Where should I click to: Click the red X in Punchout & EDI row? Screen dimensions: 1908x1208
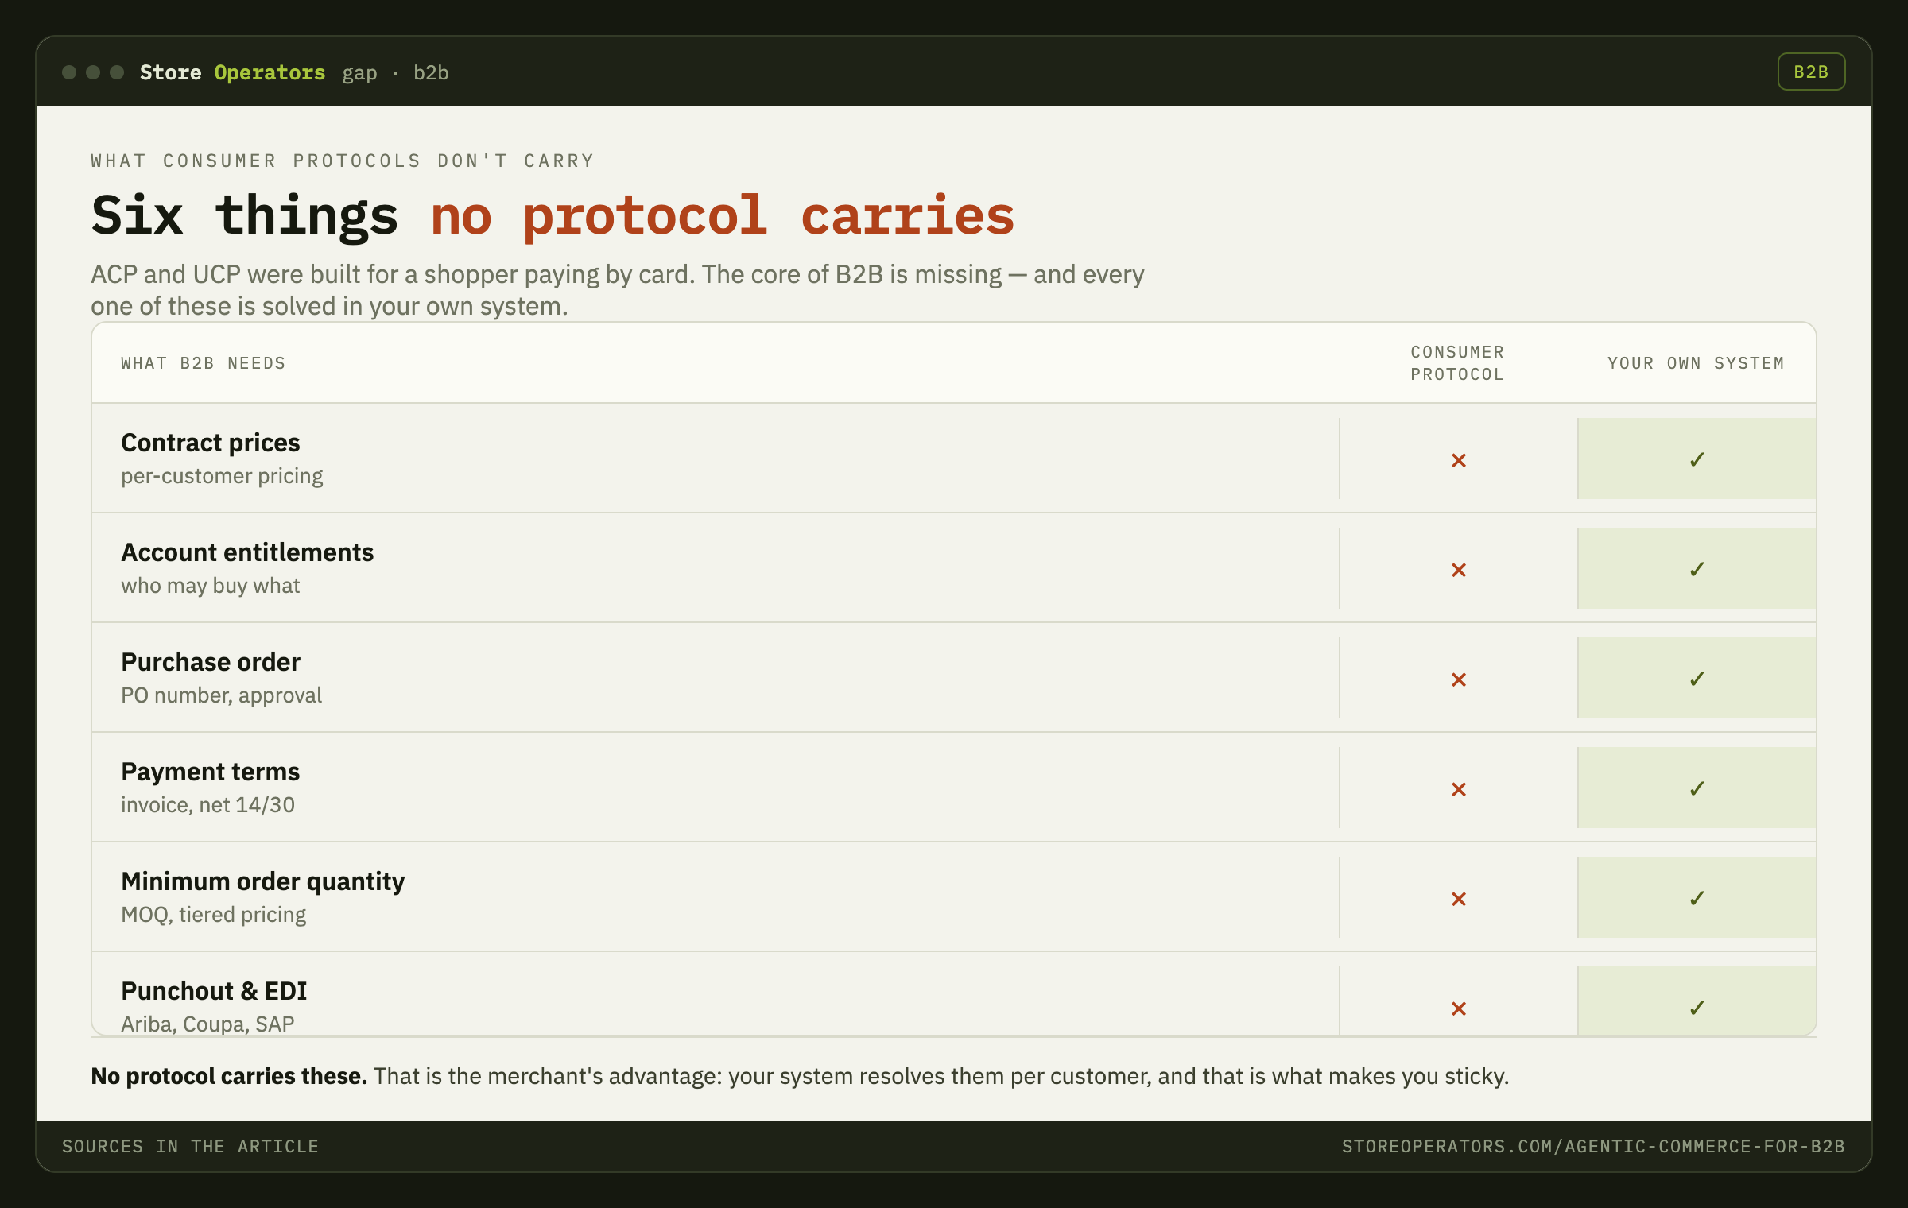(x=1458, y=1009)
